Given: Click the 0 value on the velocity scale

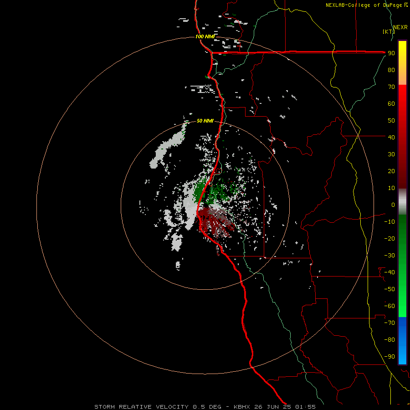Looking at the screenshot, I should tap(393, 205).
